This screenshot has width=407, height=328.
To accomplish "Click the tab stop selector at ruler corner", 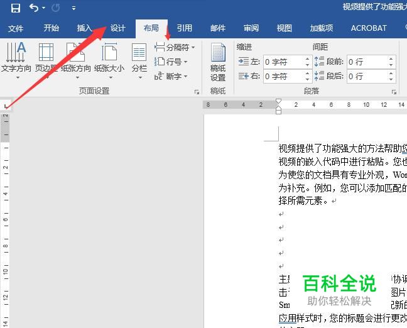I will (x=6, y=106).
